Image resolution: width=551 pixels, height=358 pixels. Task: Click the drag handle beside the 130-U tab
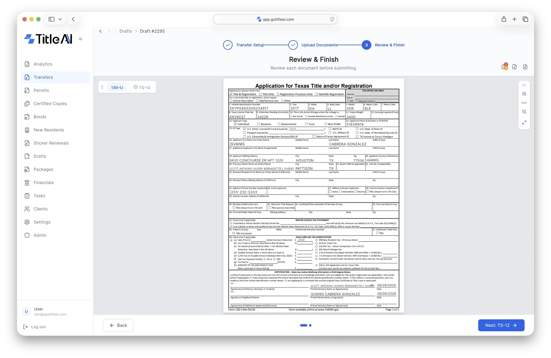(102, 87)
